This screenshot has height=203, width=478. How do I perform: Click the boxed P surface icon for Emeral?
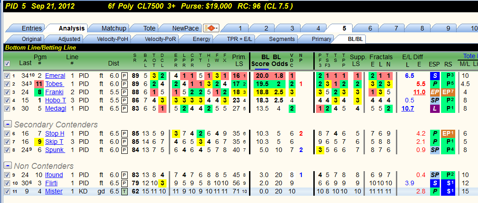pyautogui.click(x=124, y=76)
